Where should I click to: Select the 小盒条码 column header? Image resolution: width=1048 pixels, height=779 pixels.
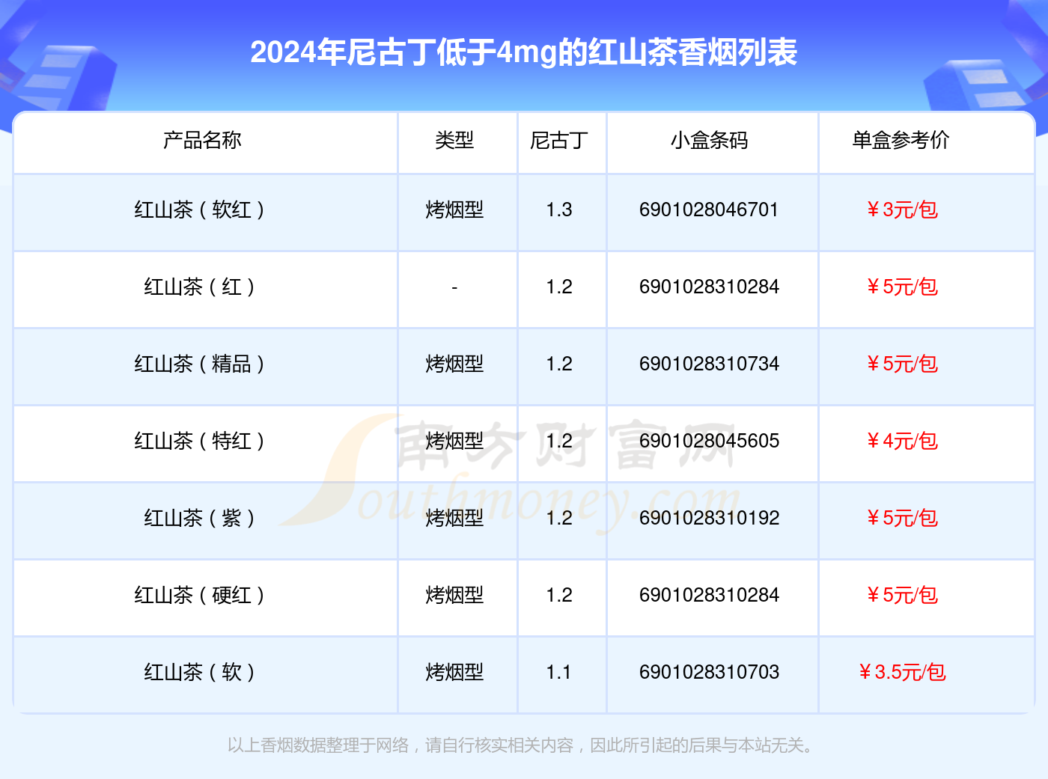click(709, 140)
